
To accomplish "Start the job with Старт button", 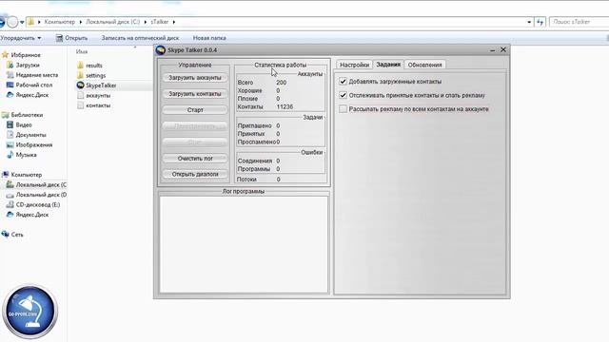I will coord(195,110).
